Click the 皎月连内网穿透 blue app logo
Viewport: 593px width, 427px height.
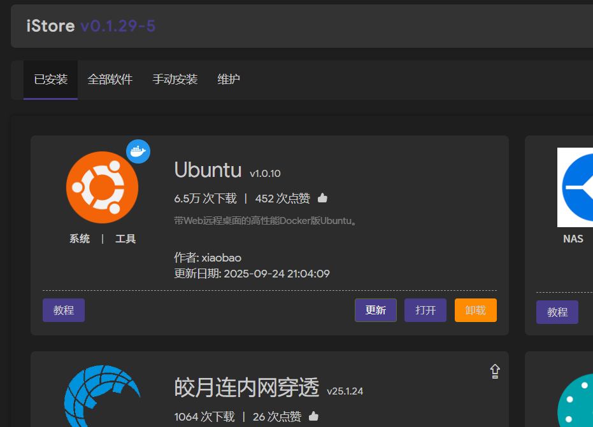[102, 398]
